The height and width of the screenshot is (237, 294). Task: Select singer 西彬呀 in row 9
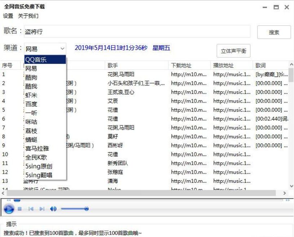click(x=115, y=145)
